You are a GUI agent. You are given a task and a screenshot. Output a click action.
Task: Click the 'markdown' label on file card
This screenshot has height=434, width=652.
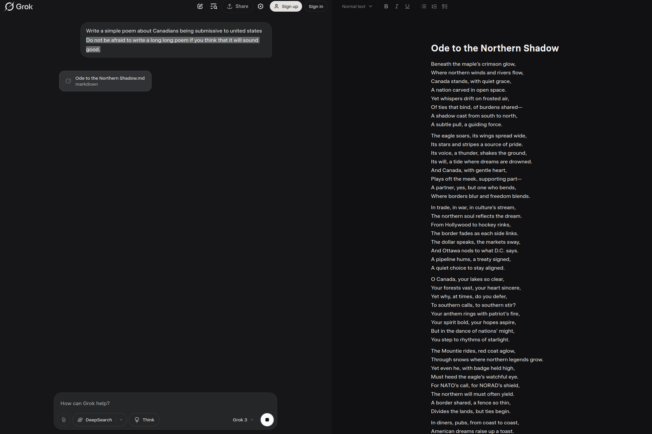point(87,84)
